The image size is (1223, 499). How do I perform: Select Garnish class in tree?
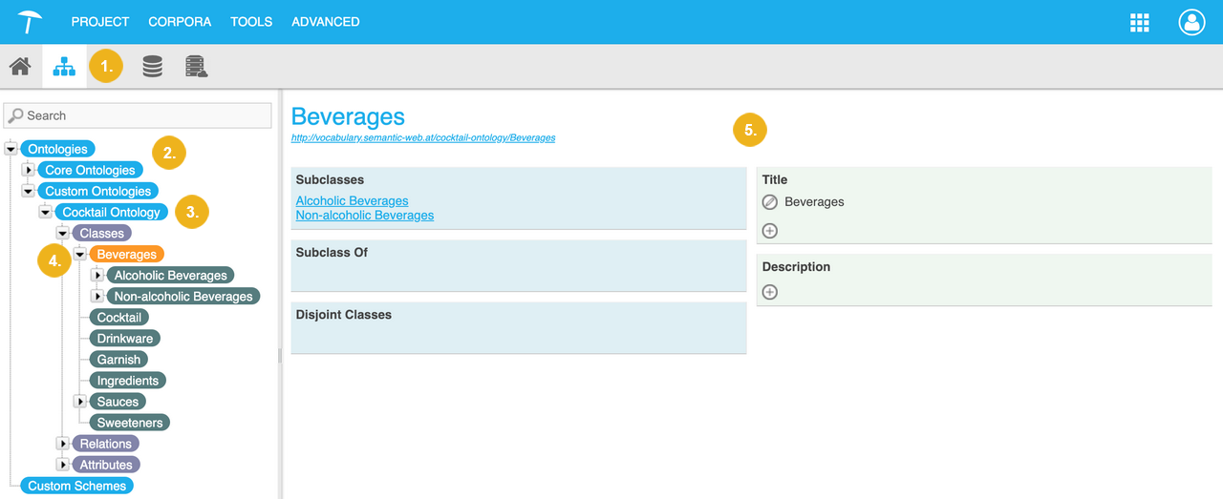click(x=118, y=360)
